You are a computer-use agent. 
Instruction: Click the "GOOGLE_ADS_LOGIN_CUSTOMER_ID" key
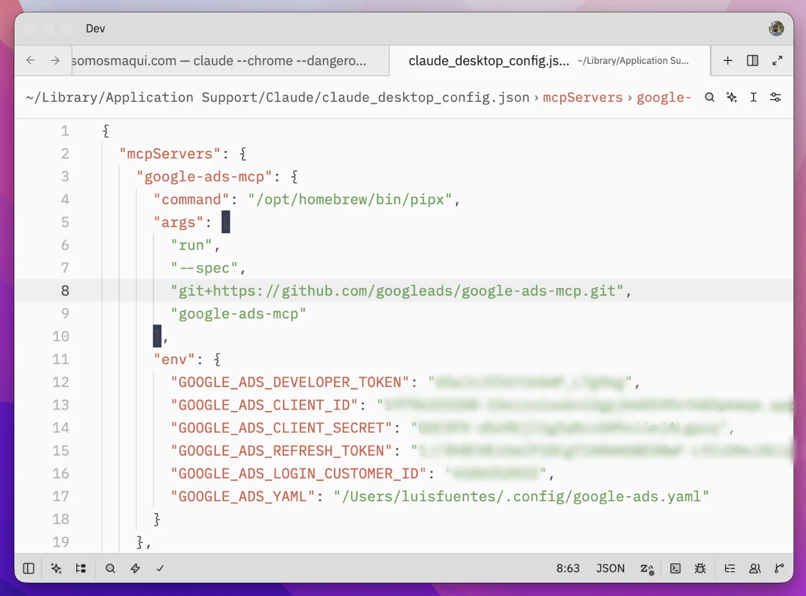tap(299, 473)
